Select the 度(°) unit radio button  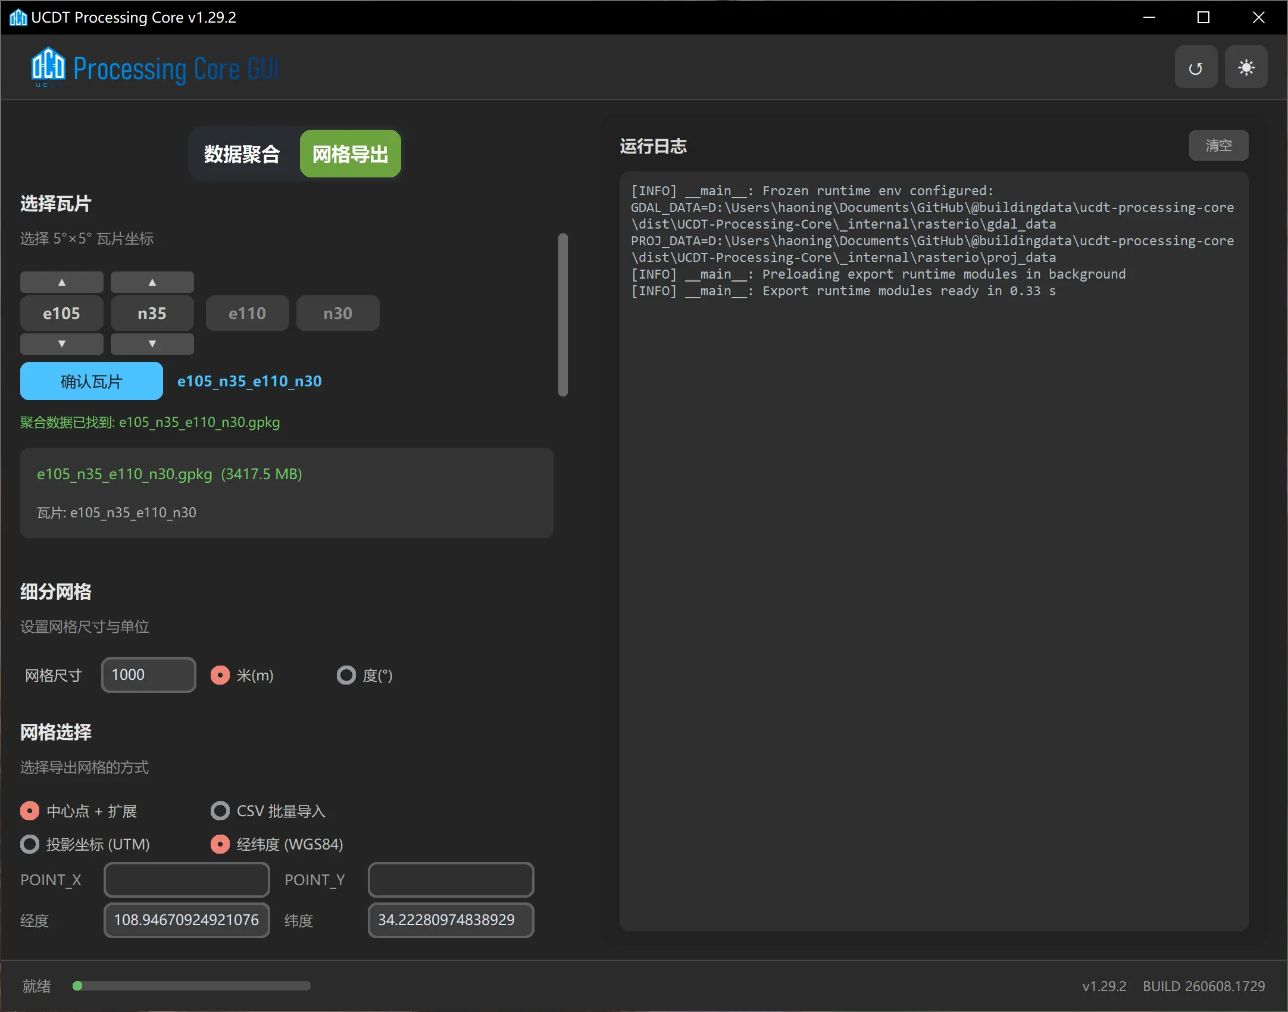[x=346, y=675]
